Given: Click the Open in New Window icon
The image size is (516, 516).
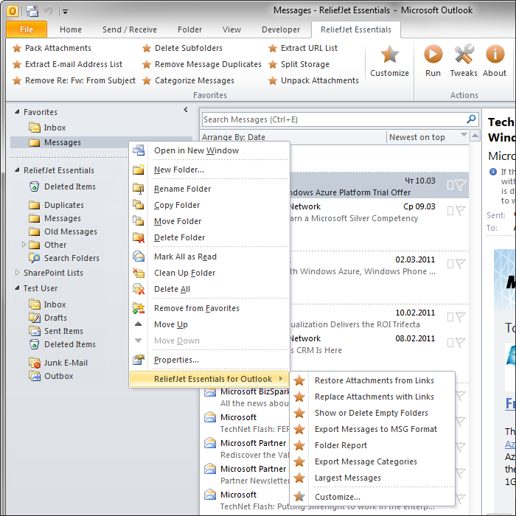Looking at the screenshot, I should [x=139, y=150].
